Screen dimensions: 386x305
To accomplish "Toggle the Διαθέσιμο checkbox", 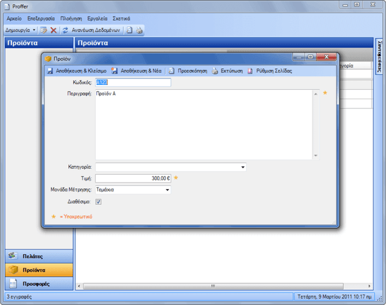I will pyautogui.click(x=98, y=202).
